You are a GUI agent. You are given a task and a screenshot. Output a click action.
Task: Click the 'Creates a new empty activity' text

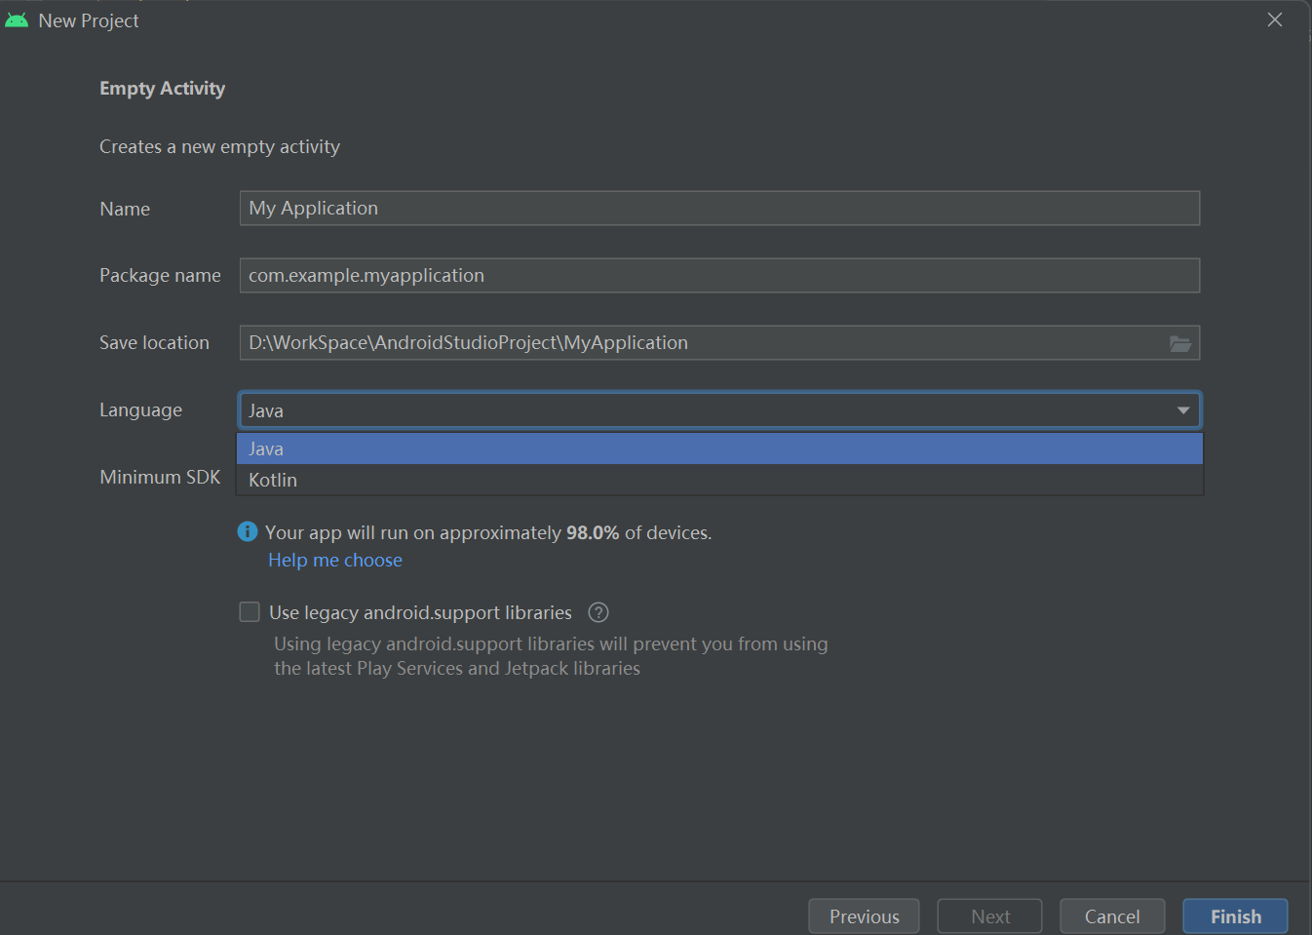219,146
